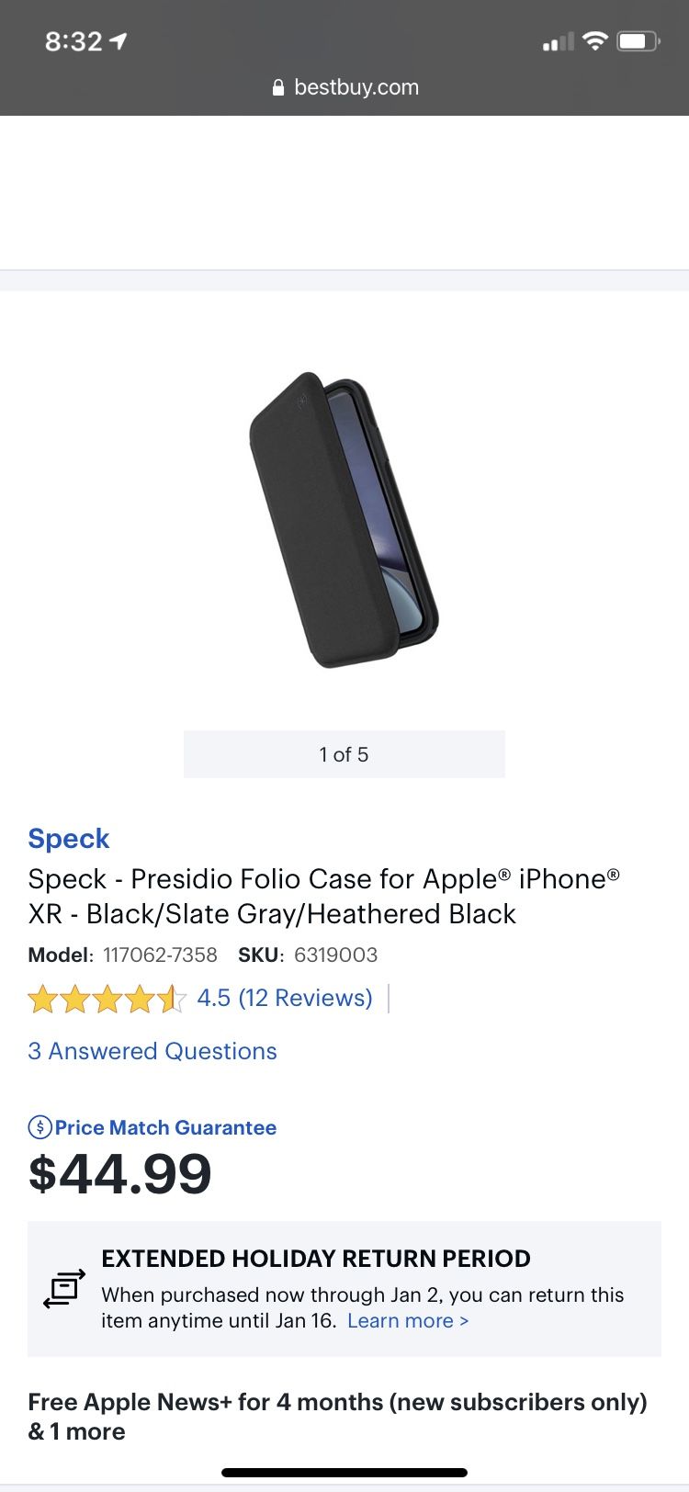
Task: Open the 4.5 (12 Reviews) link
Action: coord(285,998)
